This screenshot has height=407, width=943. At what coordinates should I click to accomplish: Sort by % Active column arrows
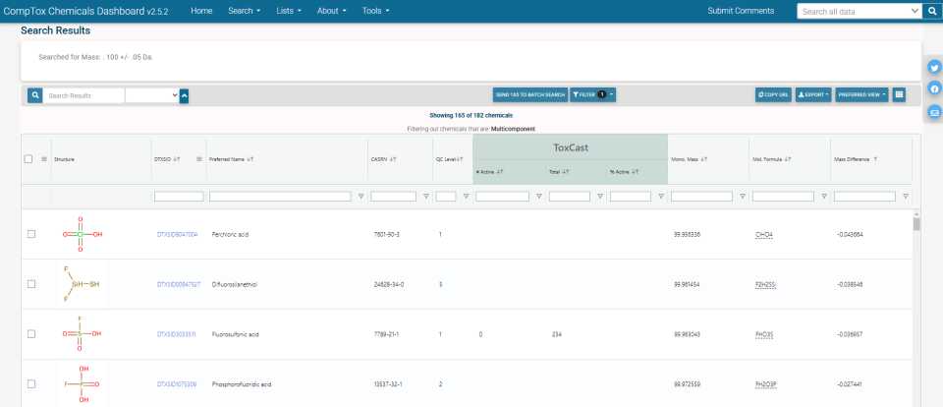tap(635, 172)
